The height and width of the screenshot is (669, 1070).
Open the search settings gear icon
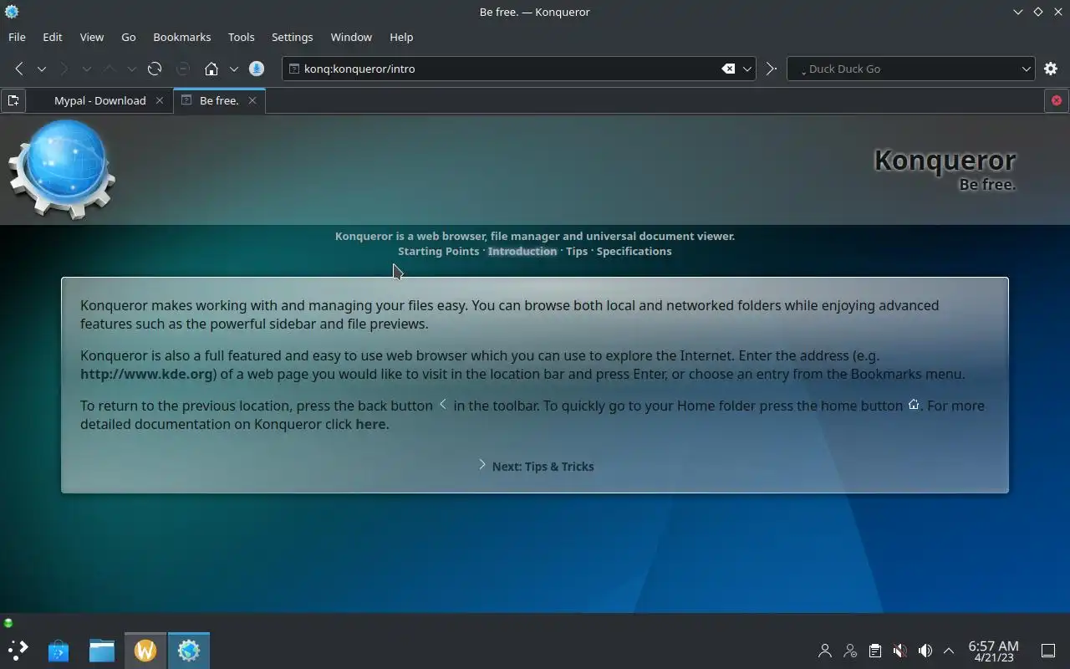pos(1051,69)
